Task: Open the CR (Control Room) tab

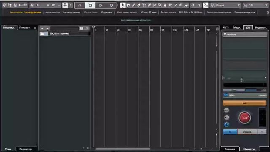Action: (248, 27)
